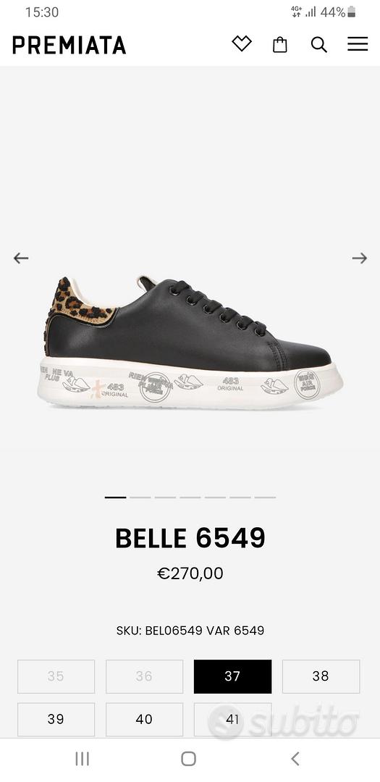Jump to second image carousel indicator
380x782 pixels.
(140, 497)
